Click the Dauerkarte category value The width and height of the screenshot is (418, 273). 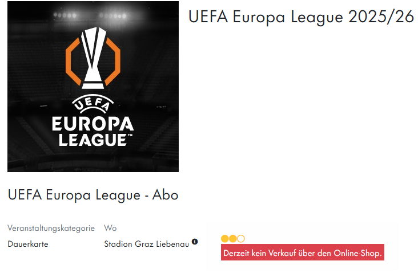pyautogui.click(x=28, y=244)
